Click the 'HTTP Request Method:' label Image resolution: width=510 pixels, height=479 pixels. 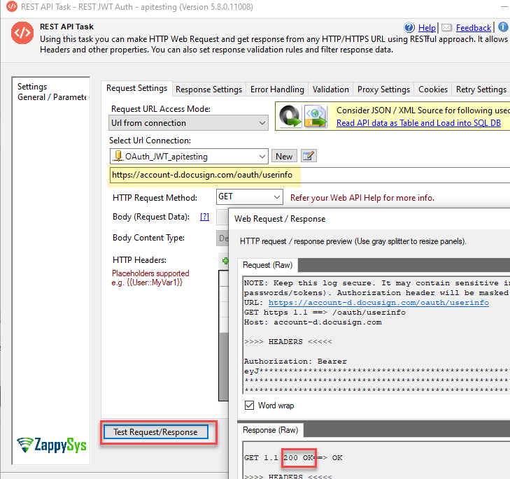[x=155, y=198]
